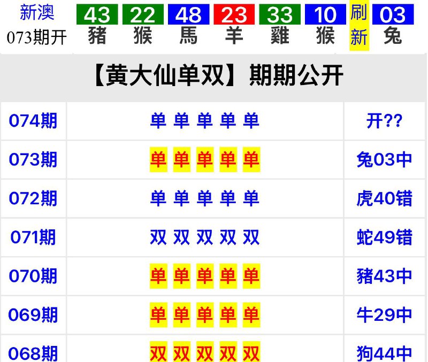The width and height of the screenshot is (428, 362).
Task: Click the 074期 prediction 单单单单单
Action: point(205,121)
